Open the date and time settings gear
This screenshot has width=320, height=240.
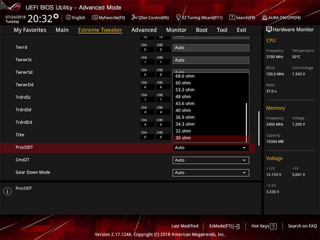(x=56, y=16)
